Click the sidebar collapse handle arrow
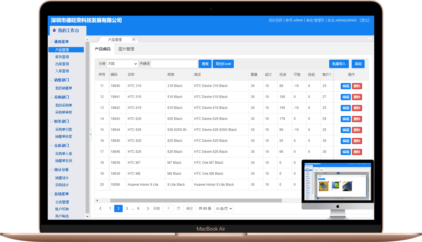 (x=90, y=135)
